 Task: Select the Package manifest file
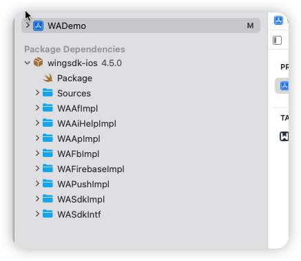(74, 79)
